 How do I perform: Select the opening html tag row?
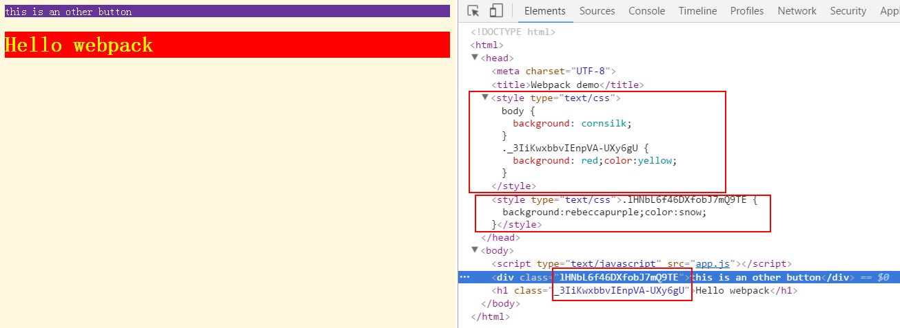487,45
